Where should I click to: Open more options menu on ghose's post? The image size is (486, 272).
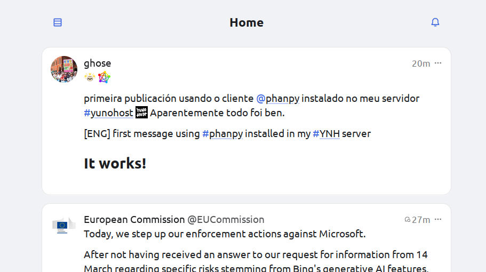tap(438, 63)
